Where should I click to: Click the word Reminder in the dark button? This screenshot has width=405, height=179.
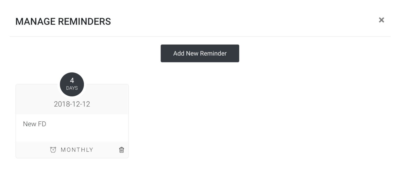pyautogui.click(x=213, y=53)
